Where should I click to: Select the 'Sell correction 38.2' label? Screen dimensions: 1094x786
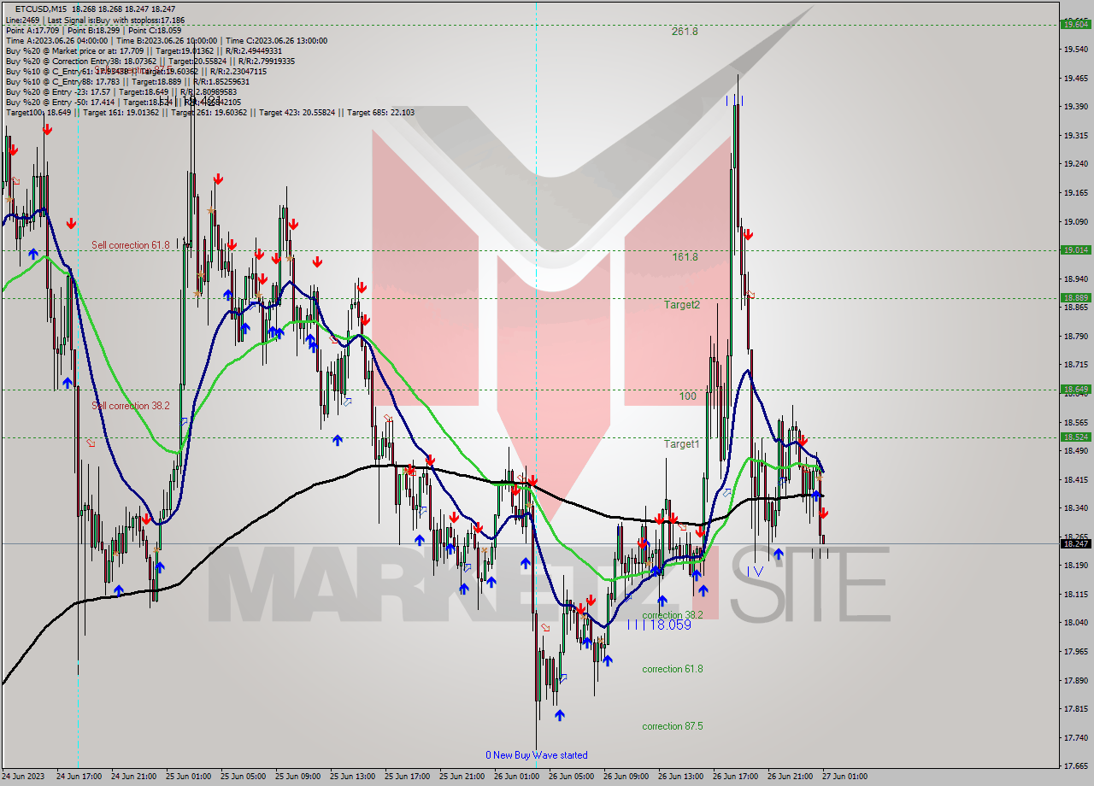tap(131, 406)
